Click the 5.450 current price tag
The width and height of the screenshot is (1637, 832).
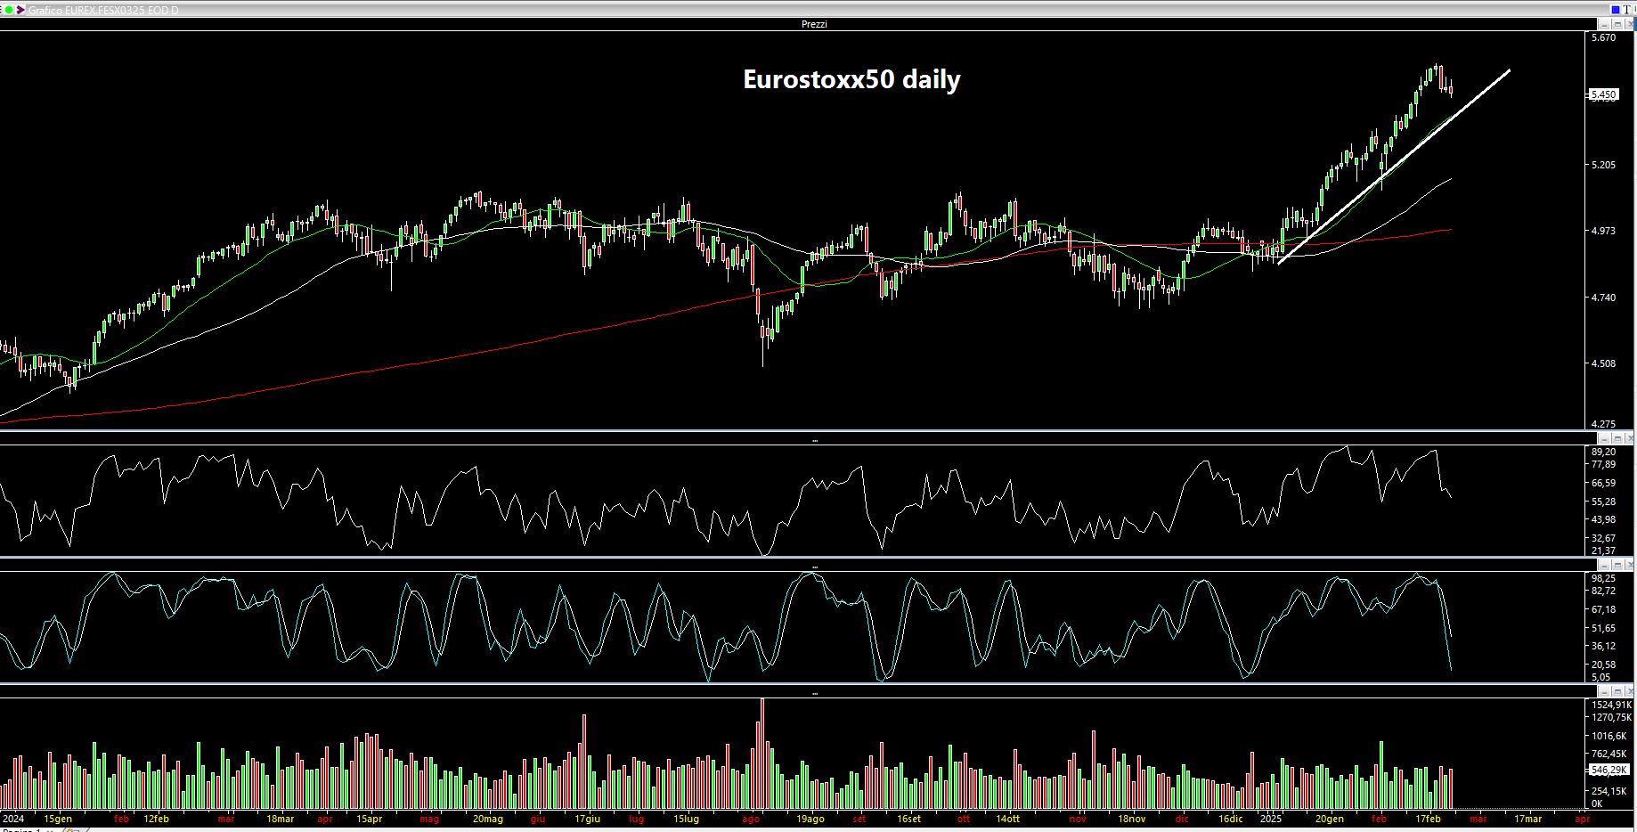click(1604, 94)
